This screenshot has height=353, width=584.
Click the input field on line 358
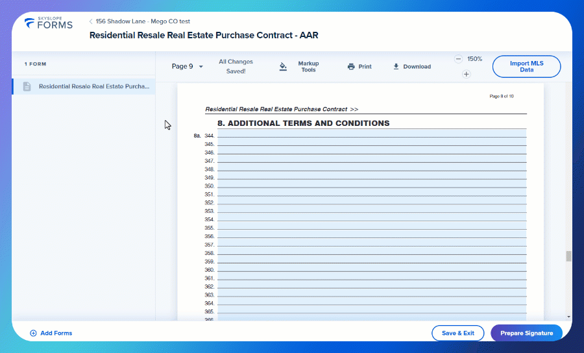[x=372, y=250]
